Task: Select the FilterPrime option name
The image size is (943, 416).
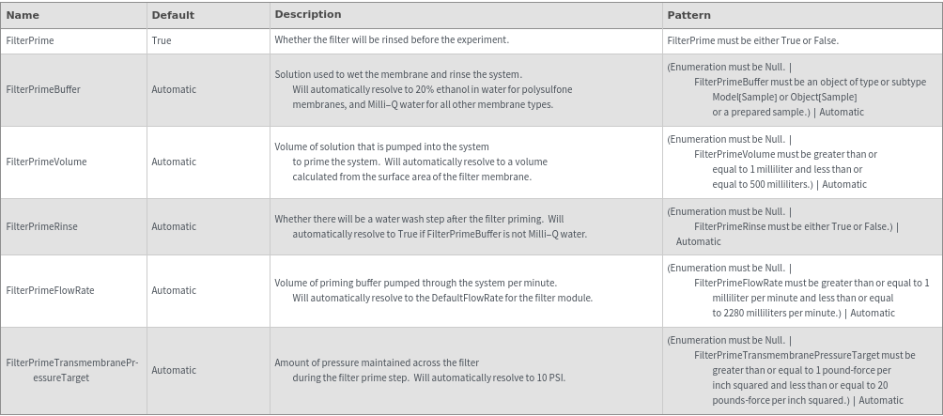Action: pyautogui.click(x=30, y=41)
